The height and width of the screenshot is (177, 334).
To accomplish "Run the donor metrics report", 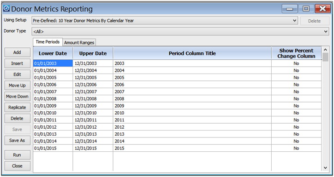I will pyautogui.click(x=17, y=155).
